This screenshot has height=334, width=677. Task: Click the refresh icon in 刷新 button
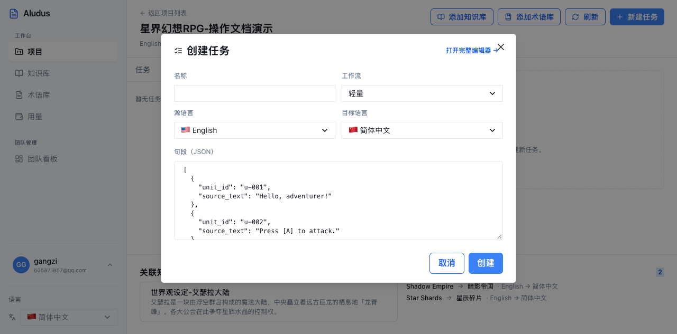coord(575,17)
